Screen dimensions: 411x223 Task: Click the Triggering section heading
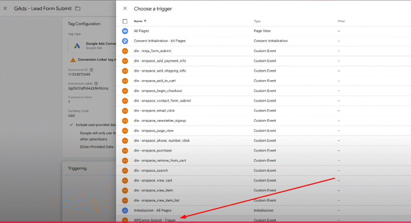pyautogui.click(x=77, y=168)
